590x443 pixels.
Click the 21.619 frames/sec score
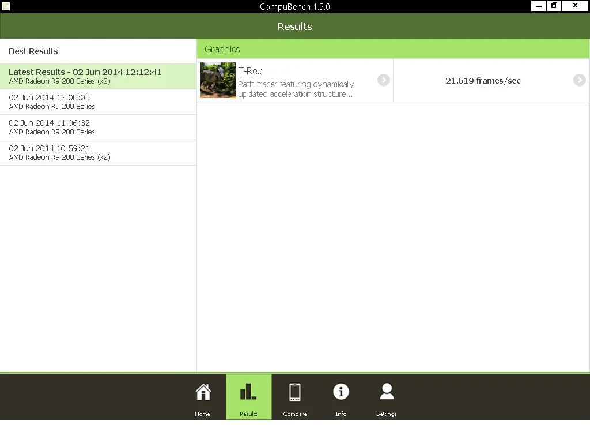click(x=483, y=81)
